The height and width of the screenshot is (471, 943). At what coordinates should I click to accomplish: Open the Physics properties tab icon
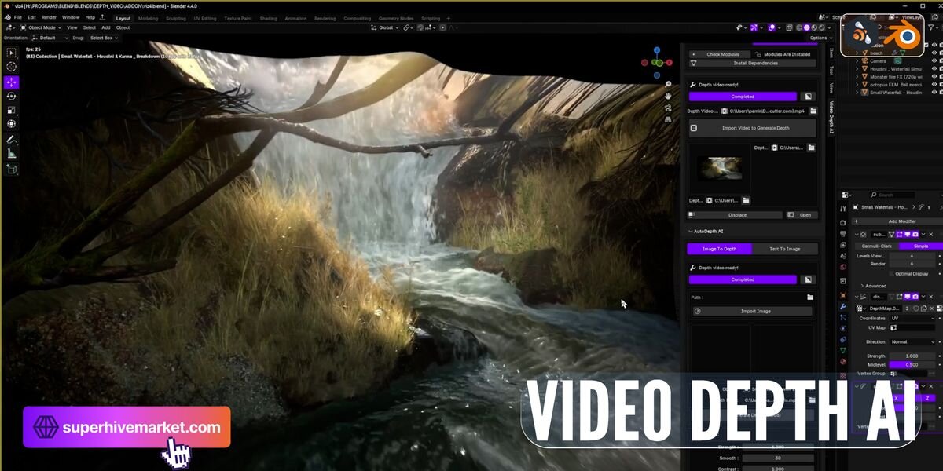pos(843,327)
